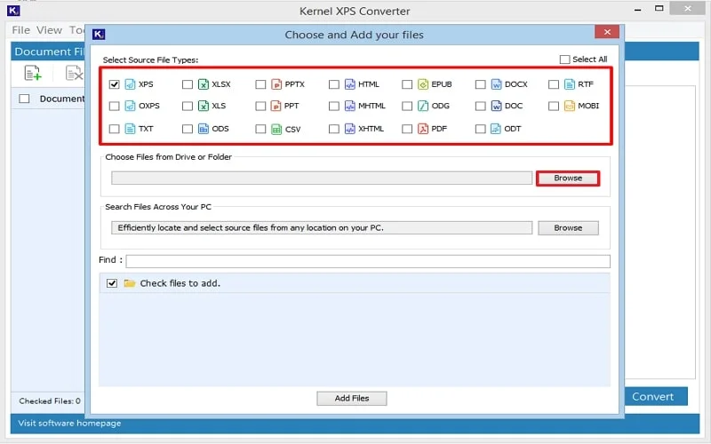
Task: Click the remove document icon in main toolbar
Action: (75, 73)
